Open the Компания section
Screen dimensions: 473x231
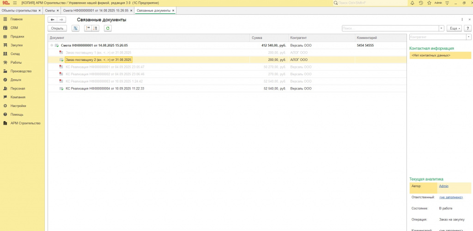(18, 97)
